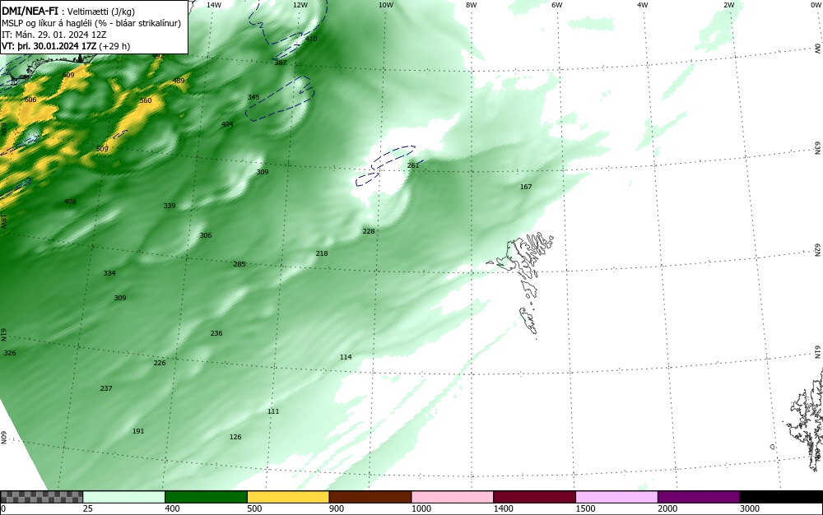The image size is (823, 515).
Task: Click the 606 map value
Action: 30,100
